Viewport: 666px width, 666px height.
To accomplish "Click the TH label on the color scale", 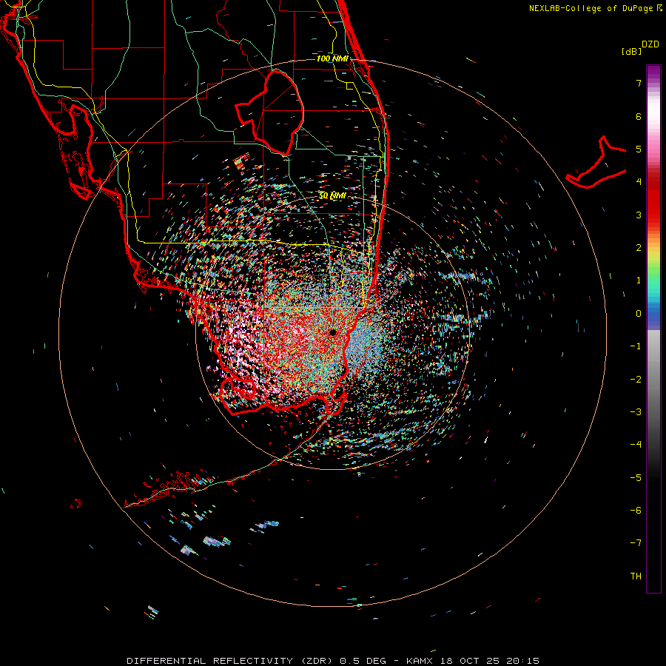I will coord(636,576).
